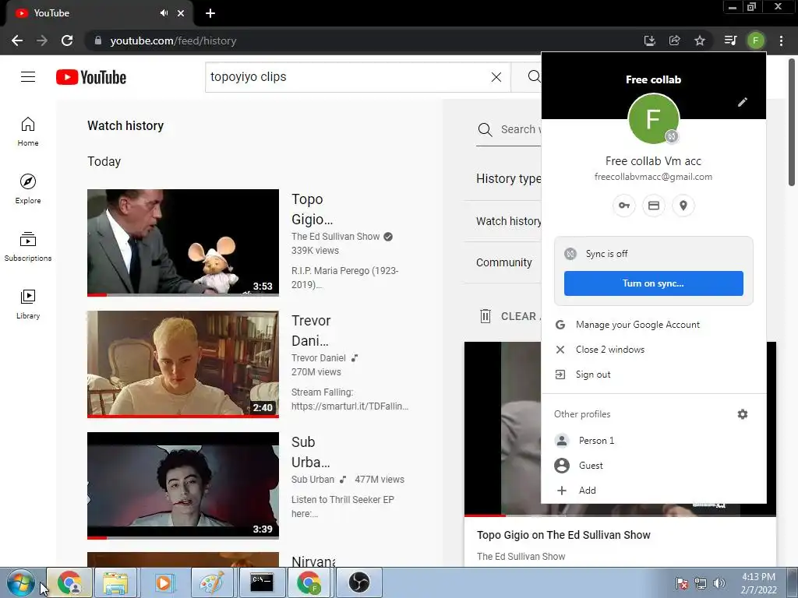This screenshot has width=798, height=598.
Task: Reload the page
Action: 67,40
